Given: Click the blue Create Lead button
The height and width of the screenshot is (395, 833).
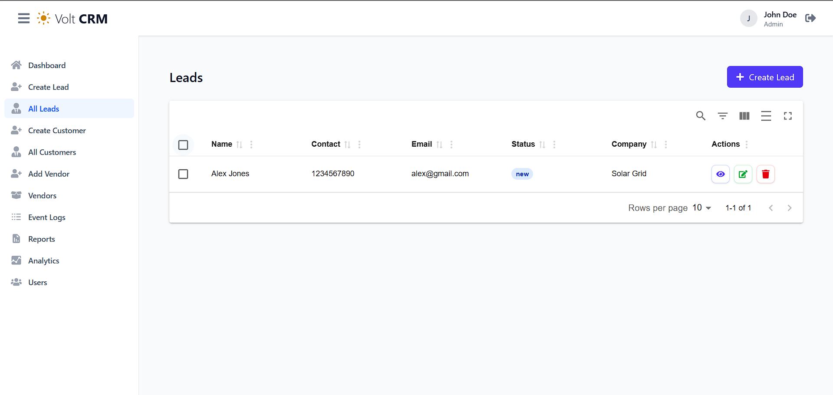Looking at the screenshot, I should [x=764, y=77].
